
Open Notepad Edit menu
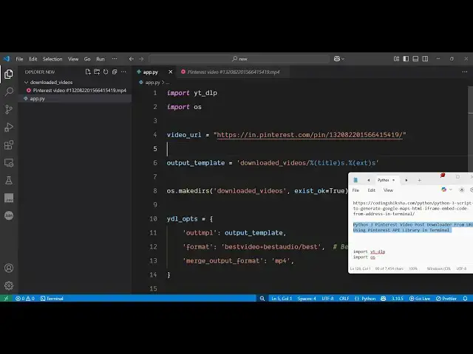click(371, 190)
